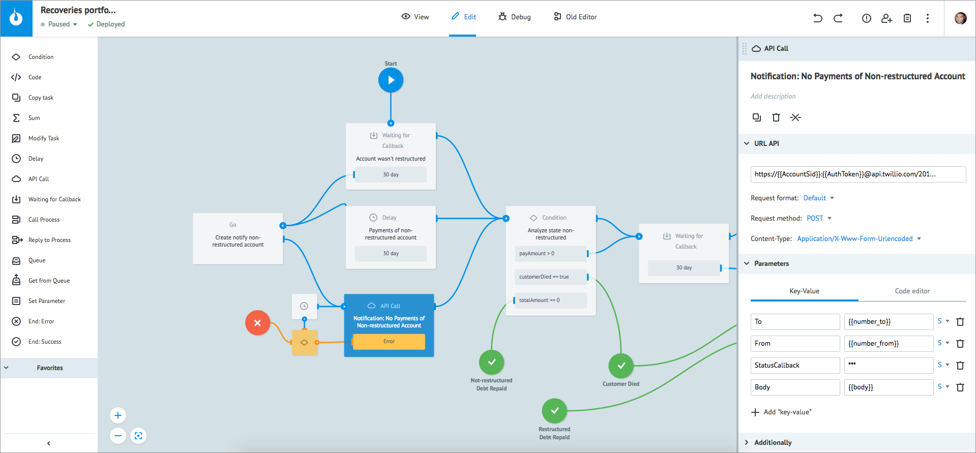The height and width of the screenshot is (453, 976).
Task: Open the Content-Type dropdown
Action: tap(859, 238)
